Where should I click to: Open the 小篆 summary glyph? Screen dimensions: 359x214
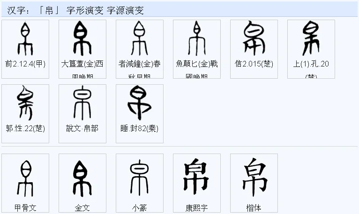140,178
